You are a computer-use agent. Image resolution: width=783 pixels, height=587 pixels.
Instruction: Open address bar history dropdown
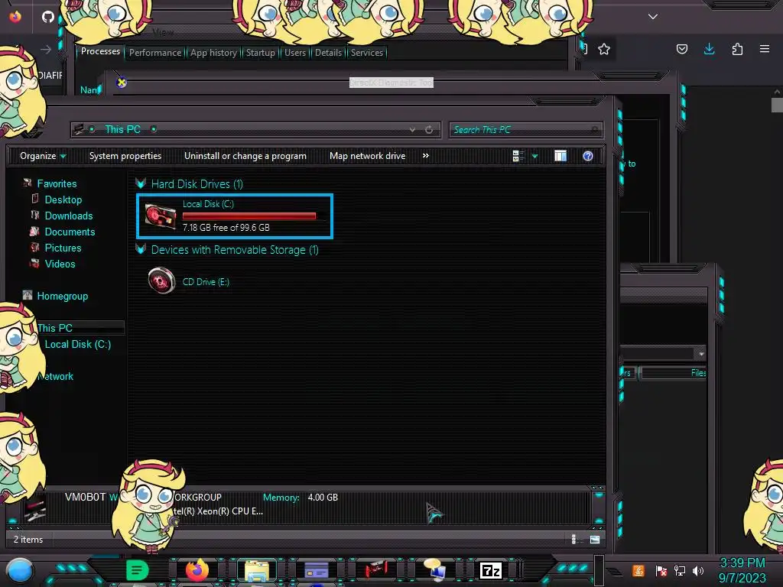click(x=412, y=130)
